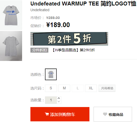The height and width of the screenshot is (125, 137).
Task: Click the shopping cart icon on red button
Action: pyautogui.click(x=47, y=114)
